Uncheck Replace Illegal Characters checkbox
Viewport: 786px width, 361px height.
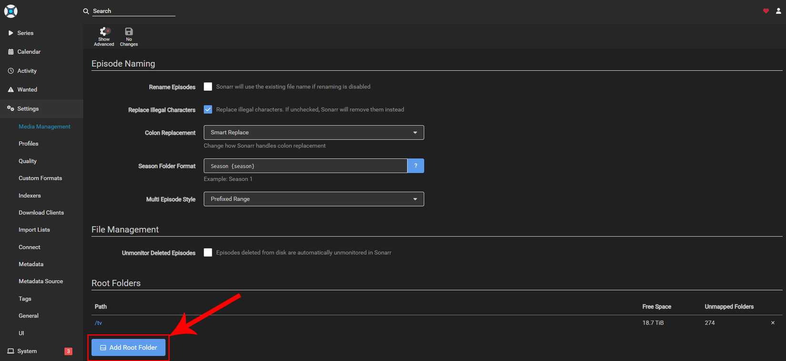click(208, 110)
